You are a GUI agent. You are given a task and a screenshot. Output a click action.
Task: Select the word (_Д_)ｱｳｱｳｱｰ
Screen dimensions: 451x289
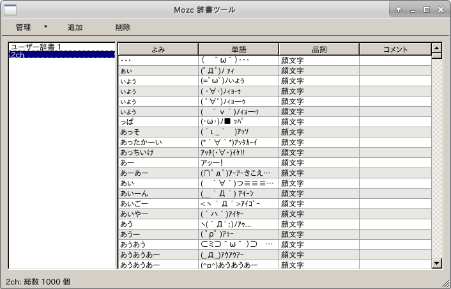[x=238, y=254]
